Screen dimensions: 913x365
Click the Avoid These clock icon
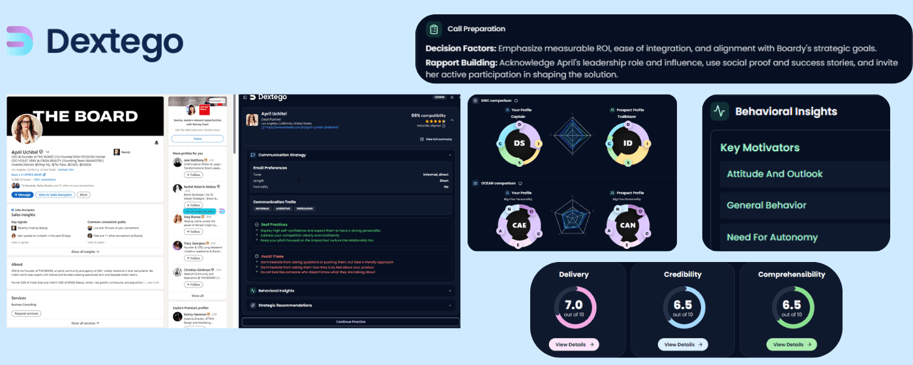click(x=257, y=256)
